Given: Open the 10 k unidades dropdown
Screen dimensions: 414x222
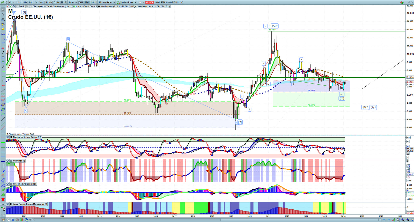Looking at the screenshot, I should pyautogui.click(x=107, y=2).
